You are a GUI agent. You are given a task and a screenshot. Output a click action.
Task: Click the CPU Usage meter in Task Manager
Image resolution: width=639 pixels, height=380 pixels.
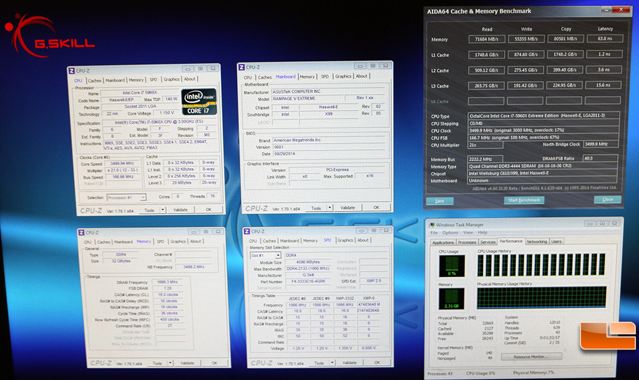tap(452, 266)
